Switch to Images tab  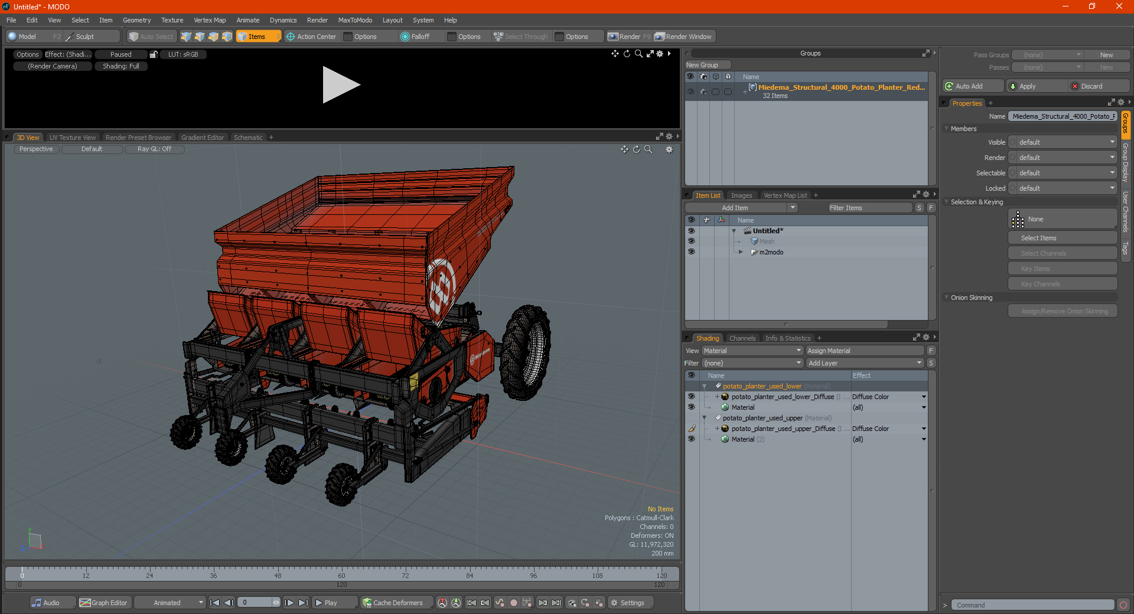[741, 195]
